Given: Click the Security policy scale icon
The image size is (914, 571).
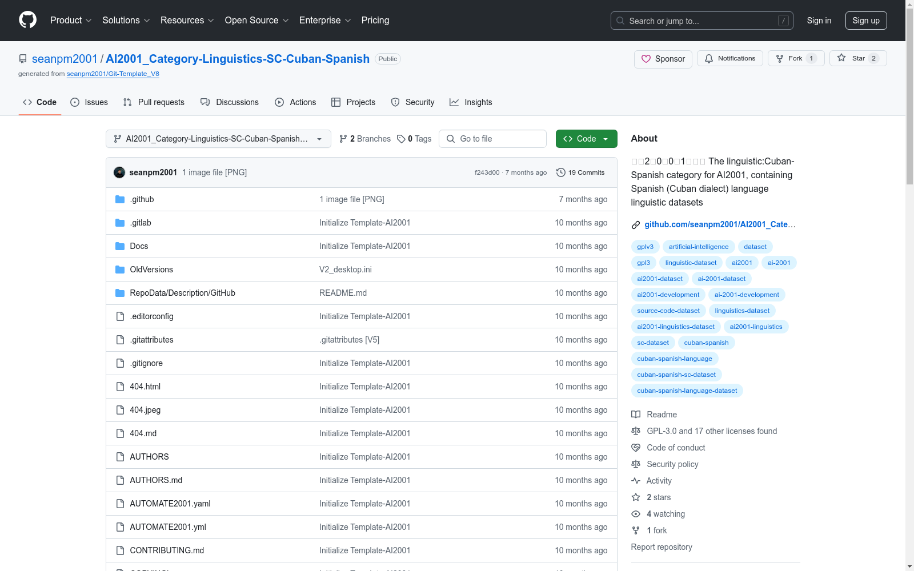Looking at the screenshot, I should pyautogui.click(x=636, y=464).
